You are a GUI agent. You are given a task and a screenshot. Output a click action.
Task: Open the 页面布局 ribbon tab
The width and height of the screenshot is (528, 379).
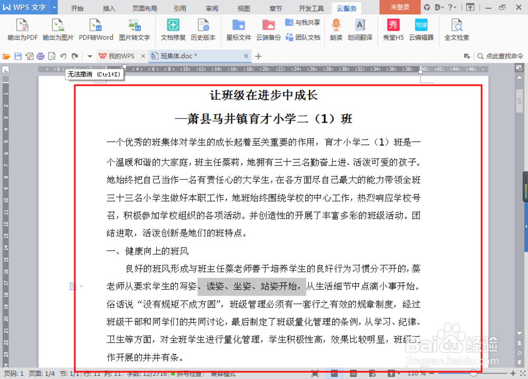tap(145, 8)
